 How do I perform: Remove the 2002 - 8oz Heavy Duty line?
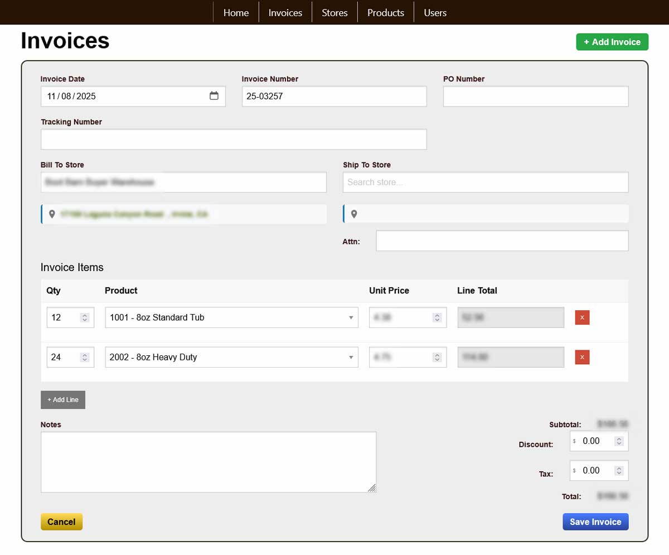click(582, 357)
